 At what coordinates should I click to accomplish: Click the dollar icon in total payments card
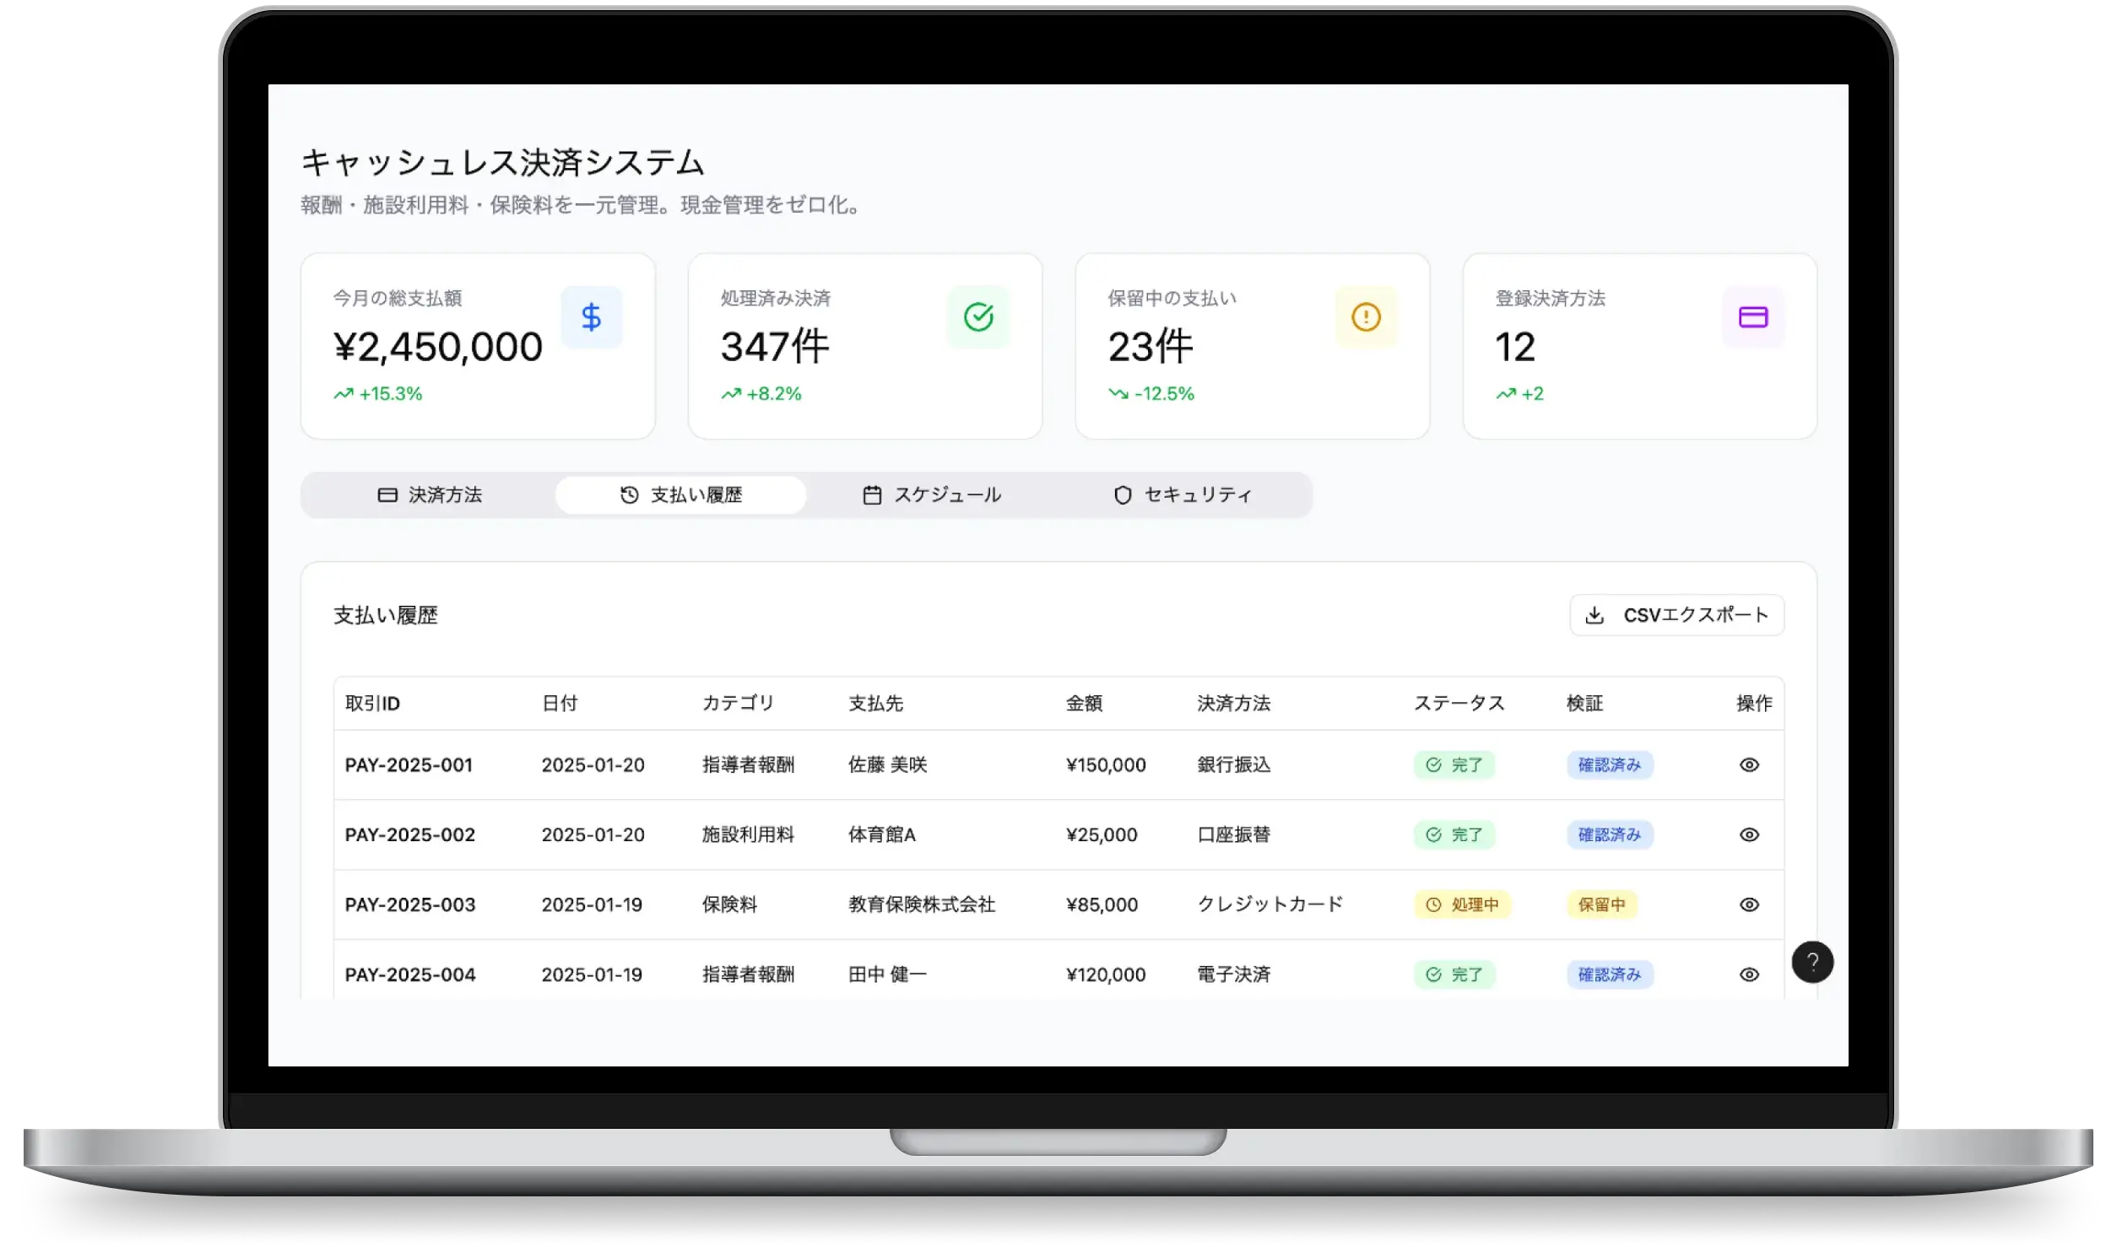click(x=591, y=317)
